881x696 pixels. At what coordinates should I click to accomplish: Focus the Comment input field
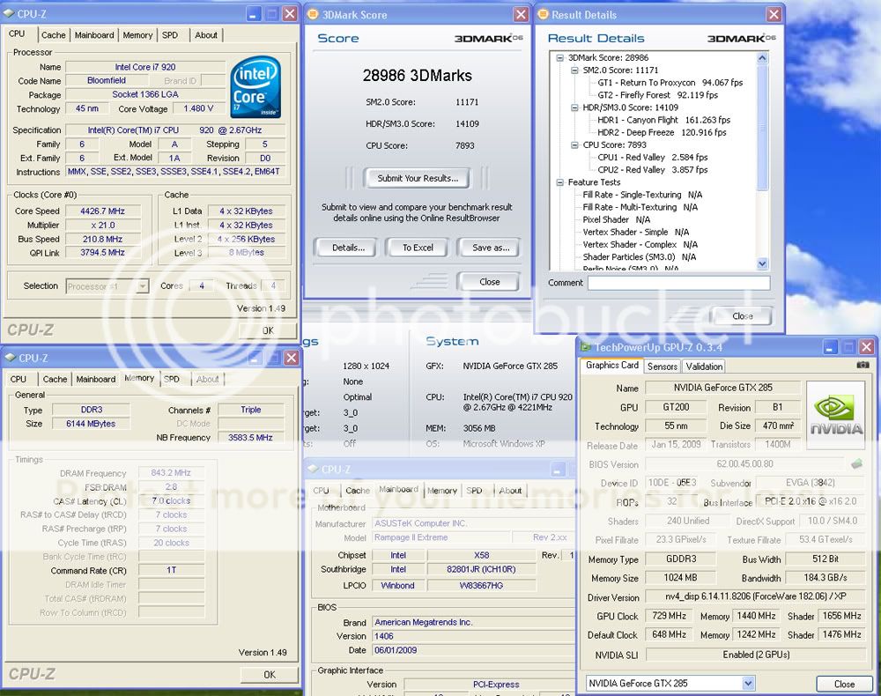tap(678, 283)
